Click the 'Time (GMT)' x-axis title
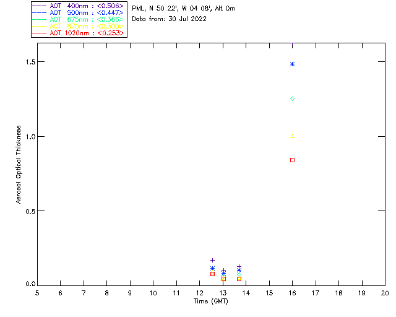 (x=210, y=302)
